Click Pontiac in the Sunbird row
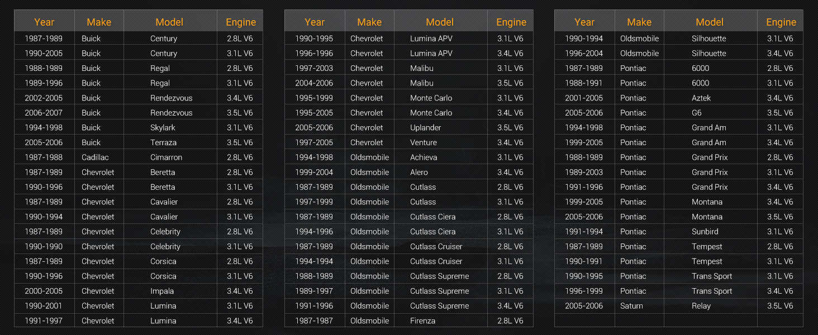Viewport: 818px width, 335px height. pyautogui.click(x=633, y=232)
